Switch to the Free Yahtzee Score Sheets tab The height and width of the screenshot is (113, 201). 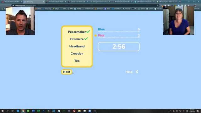[56, 2]
